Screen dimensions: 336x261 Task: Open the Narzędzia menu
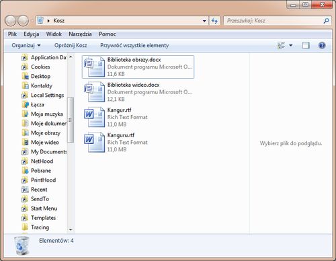tap(80, 34)
